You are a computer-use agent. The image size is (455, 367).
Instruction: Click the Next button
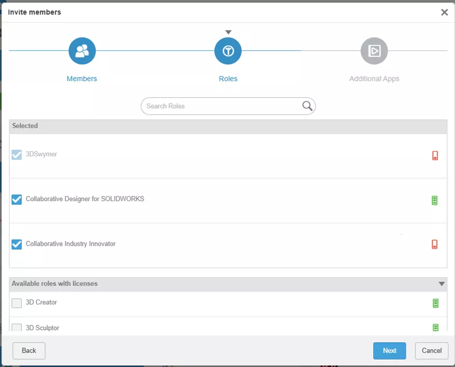(x=389, y=350)
